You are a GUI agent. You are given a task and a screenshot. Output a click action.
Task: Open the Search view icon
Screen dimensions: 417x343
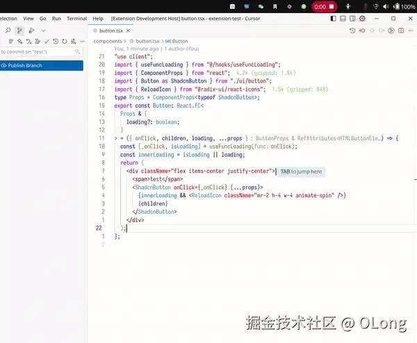point(8,31)
